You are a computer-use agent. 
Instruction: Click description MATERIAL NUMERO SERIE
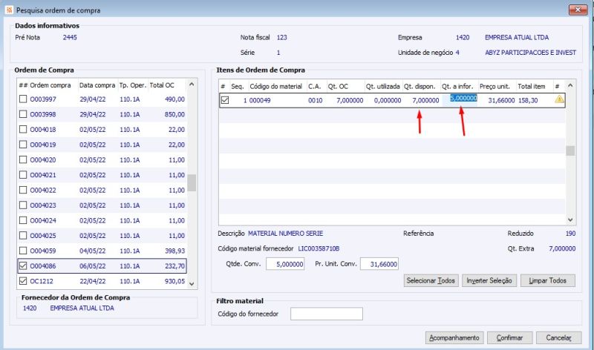tap(286, 234)
